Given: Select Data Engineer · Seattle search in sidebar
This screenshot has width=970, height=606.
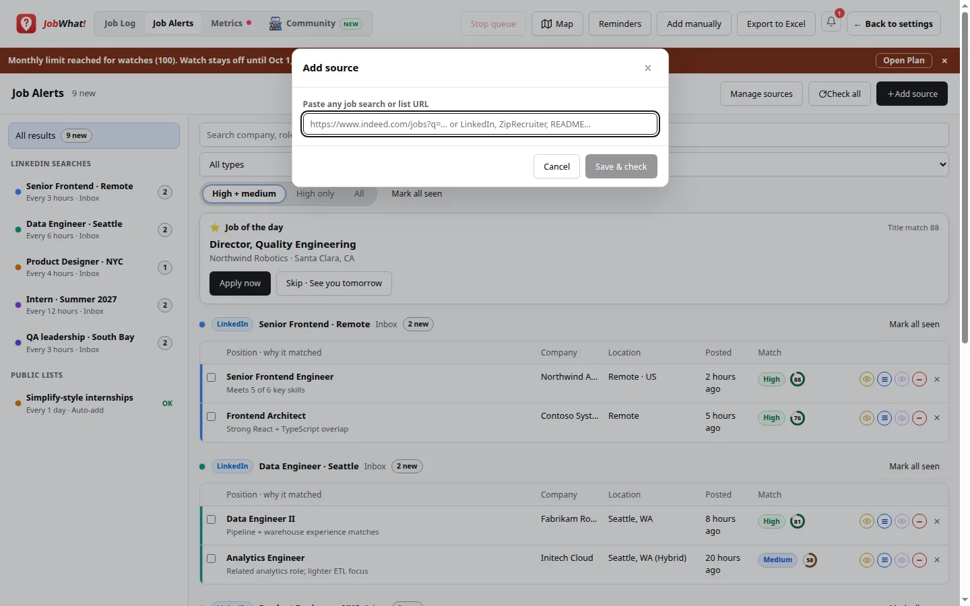Looking at the screenshot, I should tap(94, 230).
